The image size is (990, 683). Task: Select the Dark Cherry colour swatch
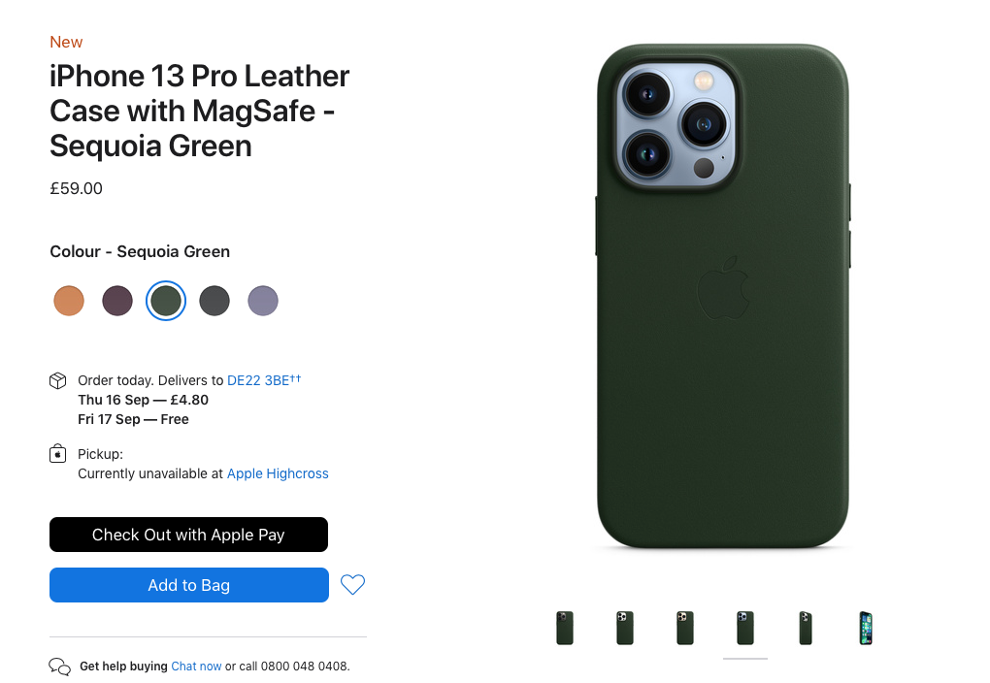117,301
